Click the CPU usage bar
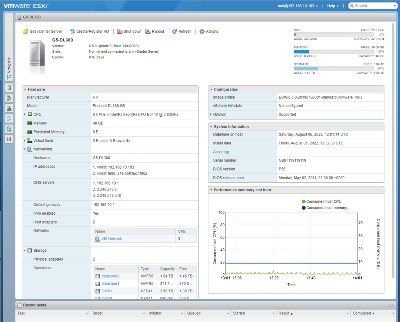 click(334, 34)
